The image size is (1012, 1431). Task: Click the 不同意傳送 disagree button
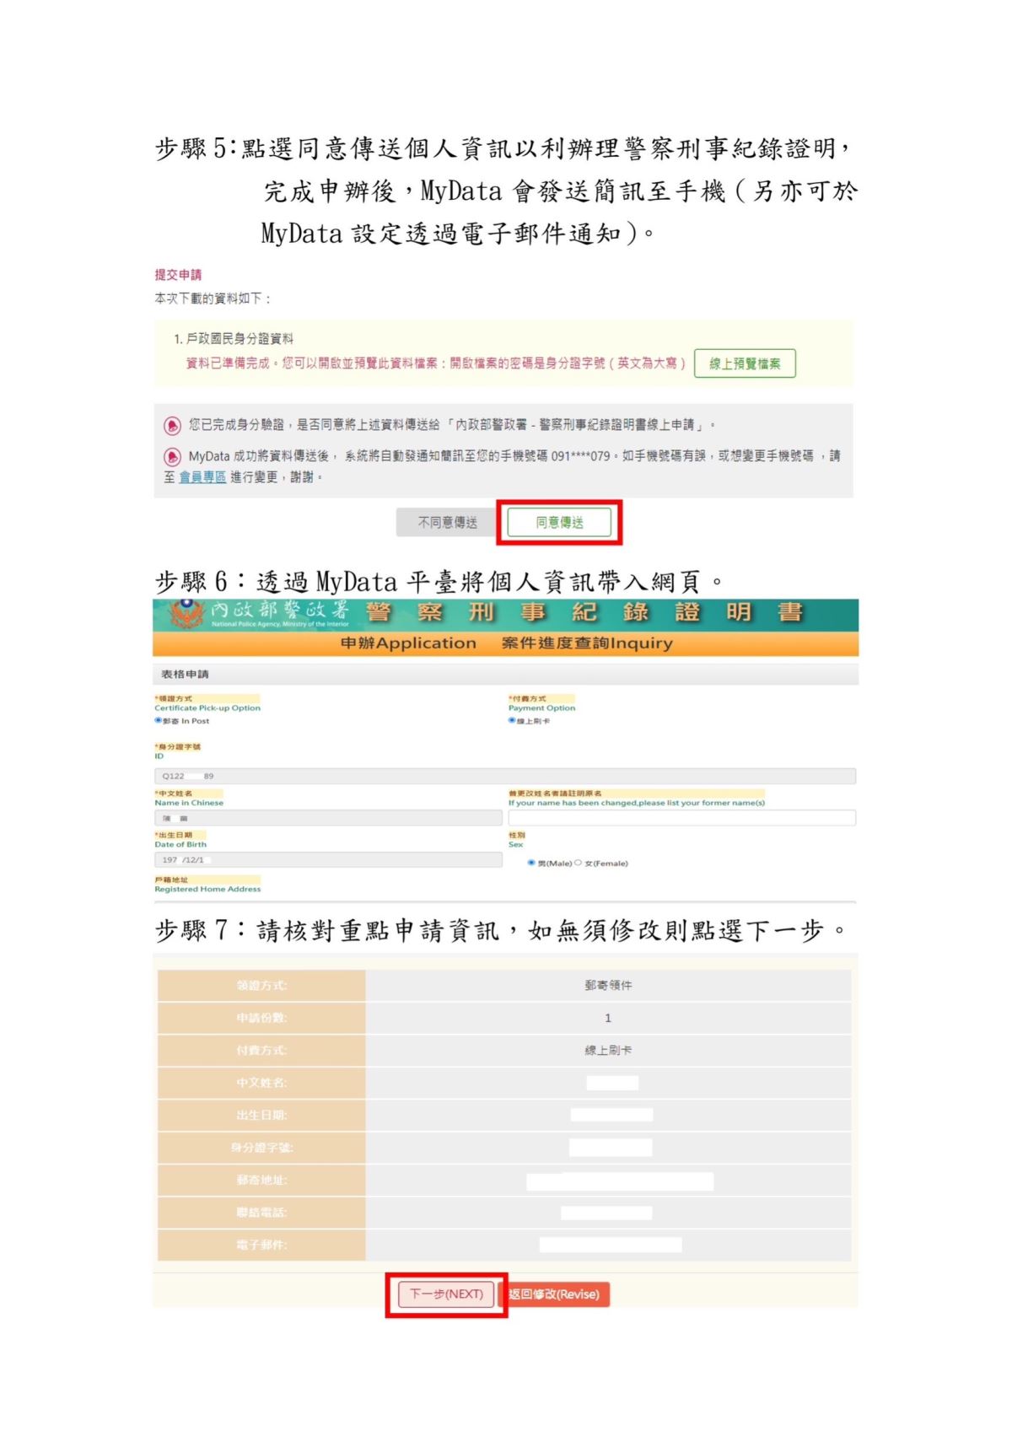tap(447, 523)
